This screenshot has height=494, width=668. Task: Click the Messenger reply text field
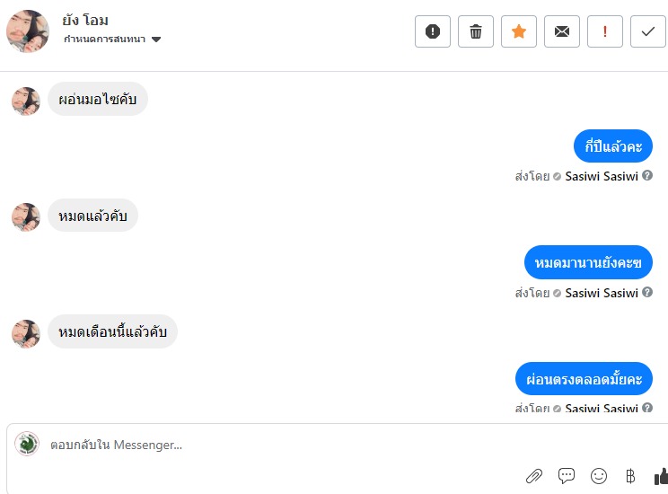[269, 445]
